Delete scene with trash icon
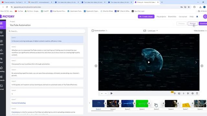207x116 pixels. tap(197, 93)
